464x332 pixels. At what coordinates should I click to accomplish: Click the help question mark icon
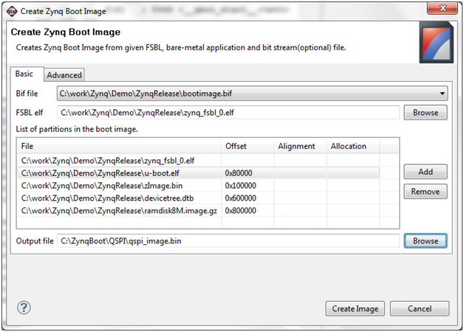[24, 308]
